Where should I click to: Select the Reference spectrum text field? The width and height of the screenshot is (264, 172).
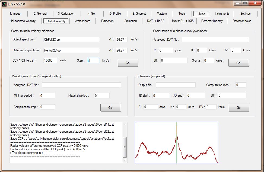pyautogui.click(x=72, y=50)
